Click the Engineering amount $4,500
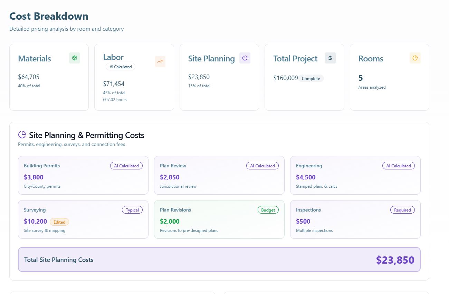The width and height of the screenshot is (449, 294). point(306,177)
